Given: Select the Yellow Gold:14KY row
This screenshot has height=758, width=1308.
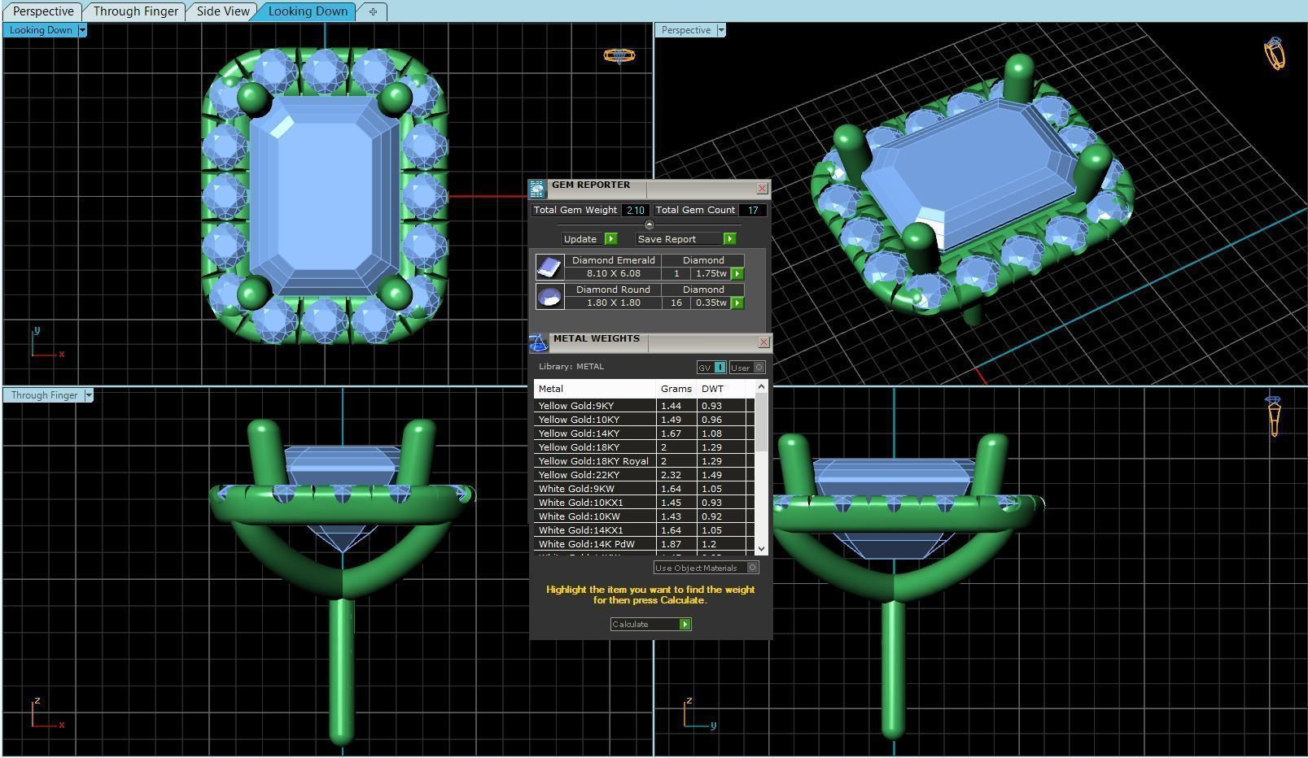Looking at the screenshot, I should point(645,433).
